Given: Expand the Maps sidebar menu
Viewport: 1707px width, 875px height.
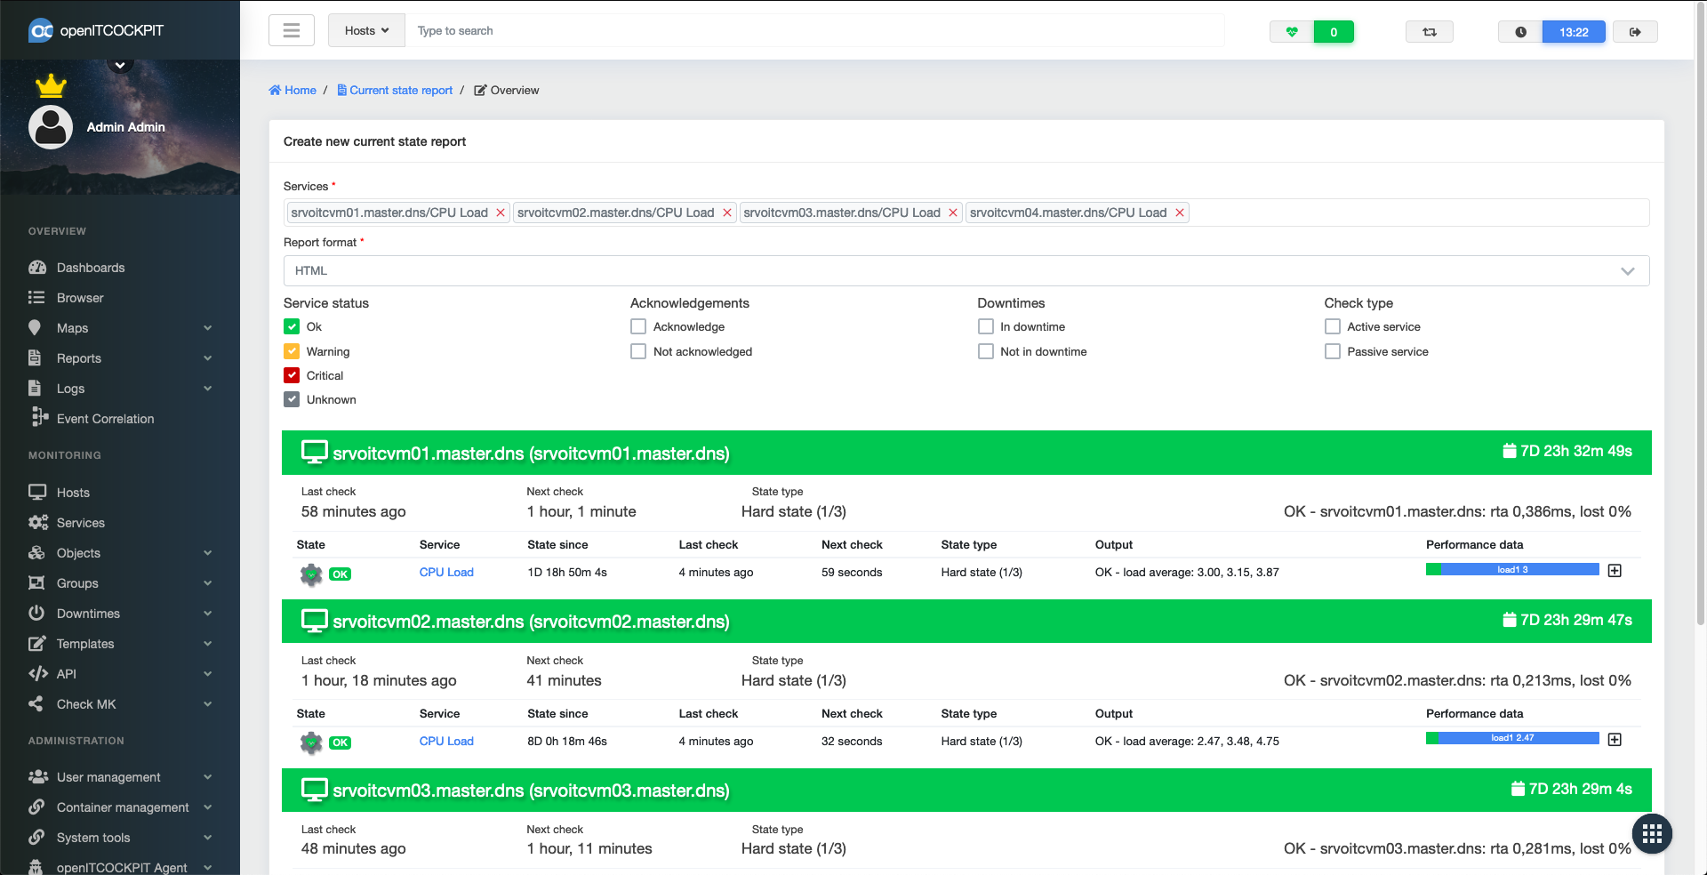Looking at the screenshot, I should point(120,328).
